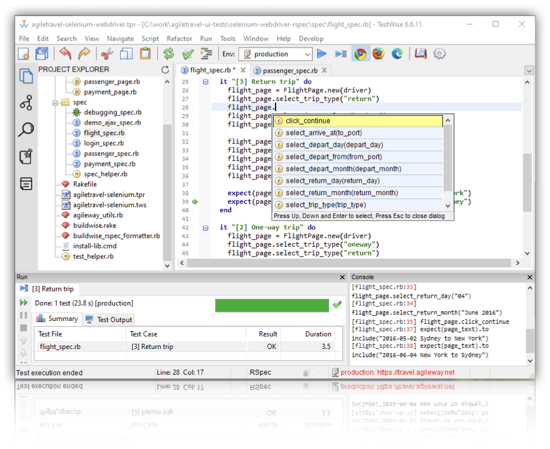The image size is (550, 449).
Task: Choose select_trip_type(trip_type) suggestion
Action: coord(358,205)
